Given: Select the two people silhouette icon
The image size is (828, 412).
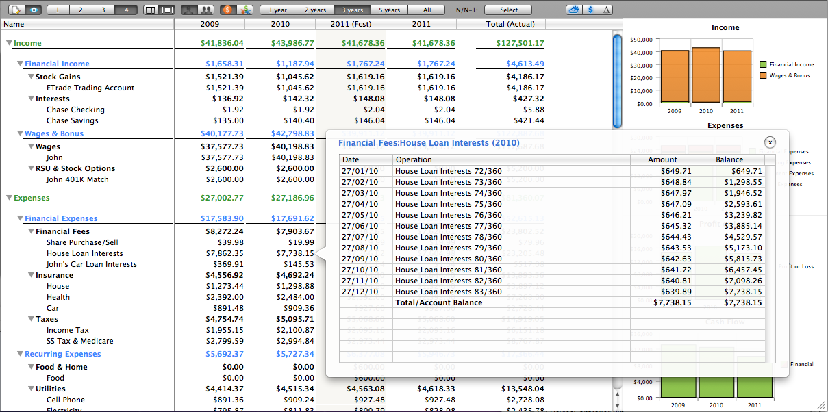Looking at the screenshot, I should pyautogui.click(x=206, y=10).
